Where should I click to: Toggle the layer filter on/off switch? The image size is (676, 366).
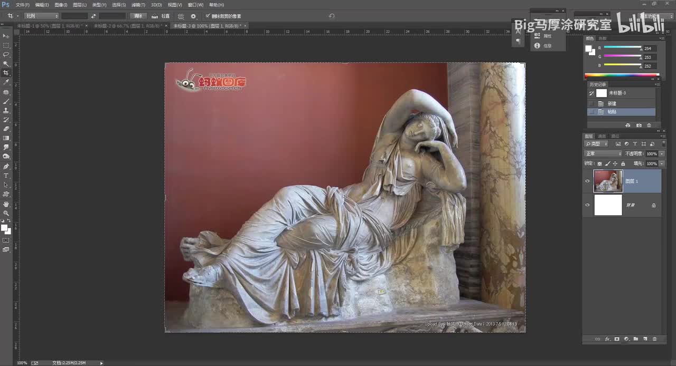(x=663, y=143)
